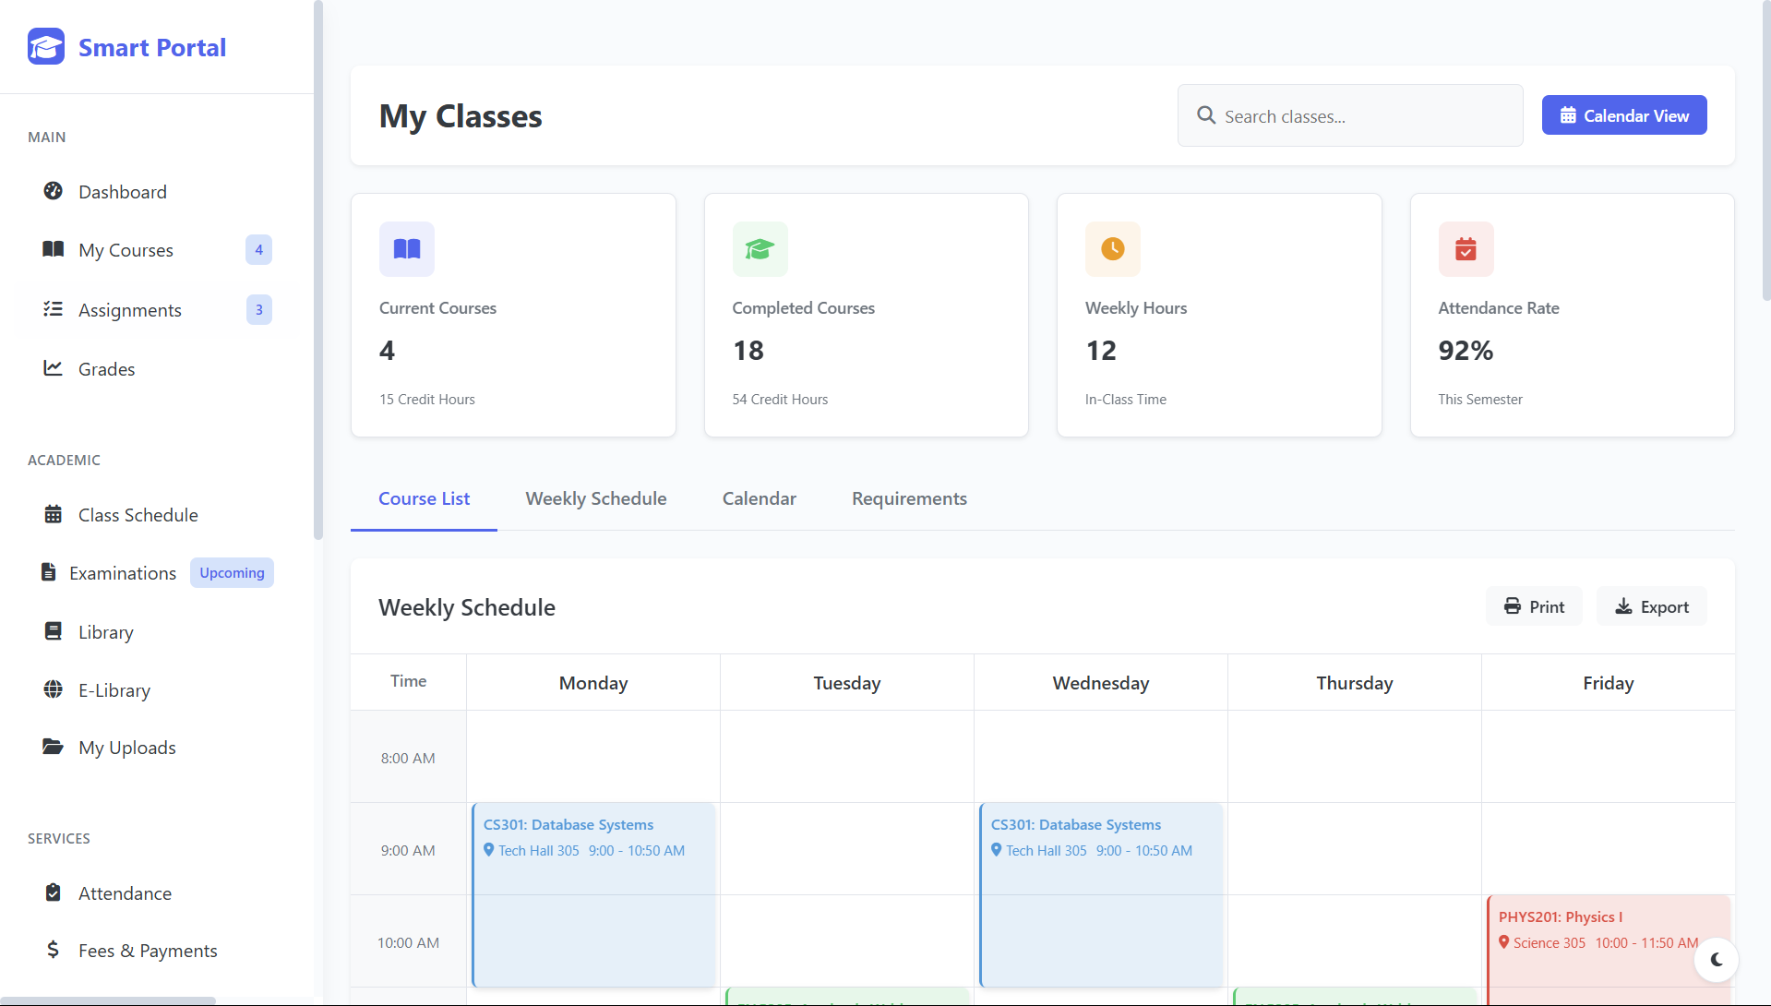This screenshot has height=1006, width=1771.
Task: Select the E-Library globe icon
Action: click(x=54, y=689)
